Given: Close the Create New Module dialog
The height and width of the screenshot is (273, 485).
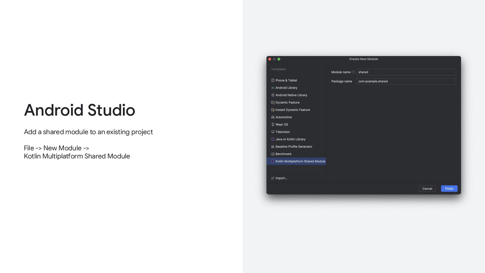Looking at the screenshot, I should pyautogui.click(x=270, y=59).
